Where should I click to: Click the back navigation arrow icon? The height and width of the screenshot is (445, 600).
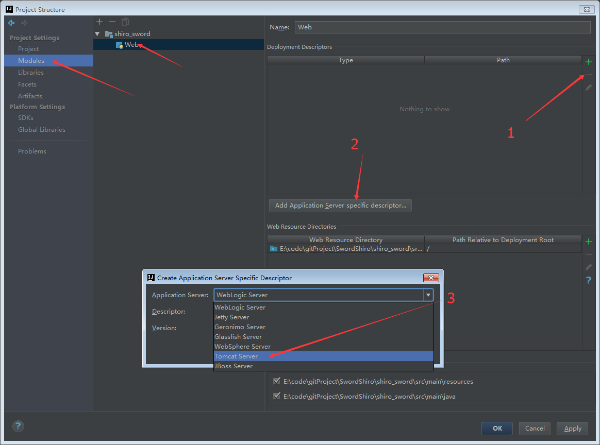(x=11, y=23)
